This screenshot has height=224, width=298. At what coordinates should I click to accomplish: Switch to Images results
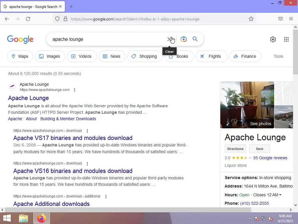coord(50,56)
